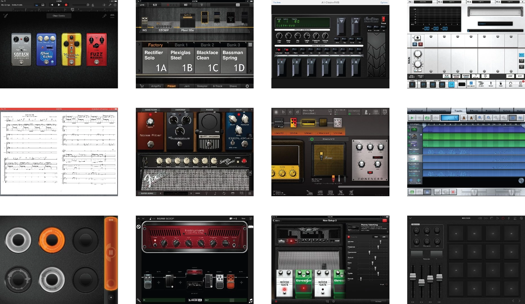Switch to 8-Track tab in AmpliTube
The width and height of the screenshot is (525, 304).
click(x=218, y=86)
